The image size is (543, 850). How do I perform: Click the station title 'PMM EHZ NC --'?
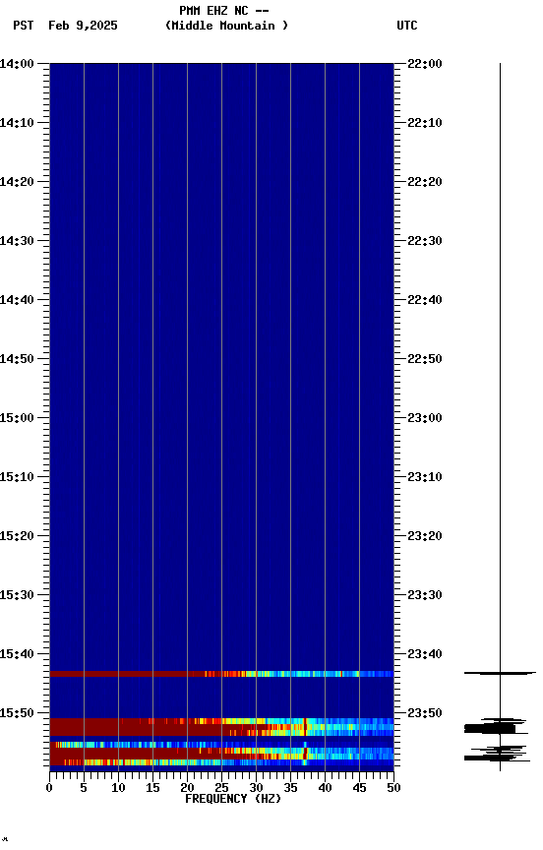pyautogui.click(x=224, y=11)
